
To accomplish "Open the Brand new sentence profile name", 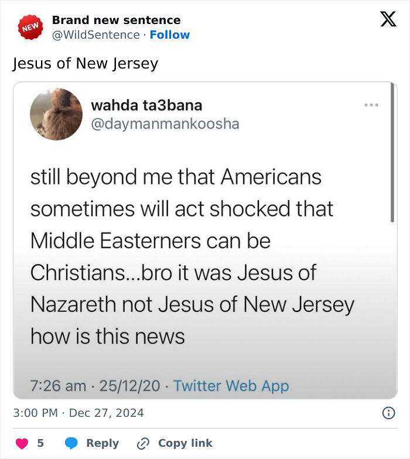I will tap(116, 20).
